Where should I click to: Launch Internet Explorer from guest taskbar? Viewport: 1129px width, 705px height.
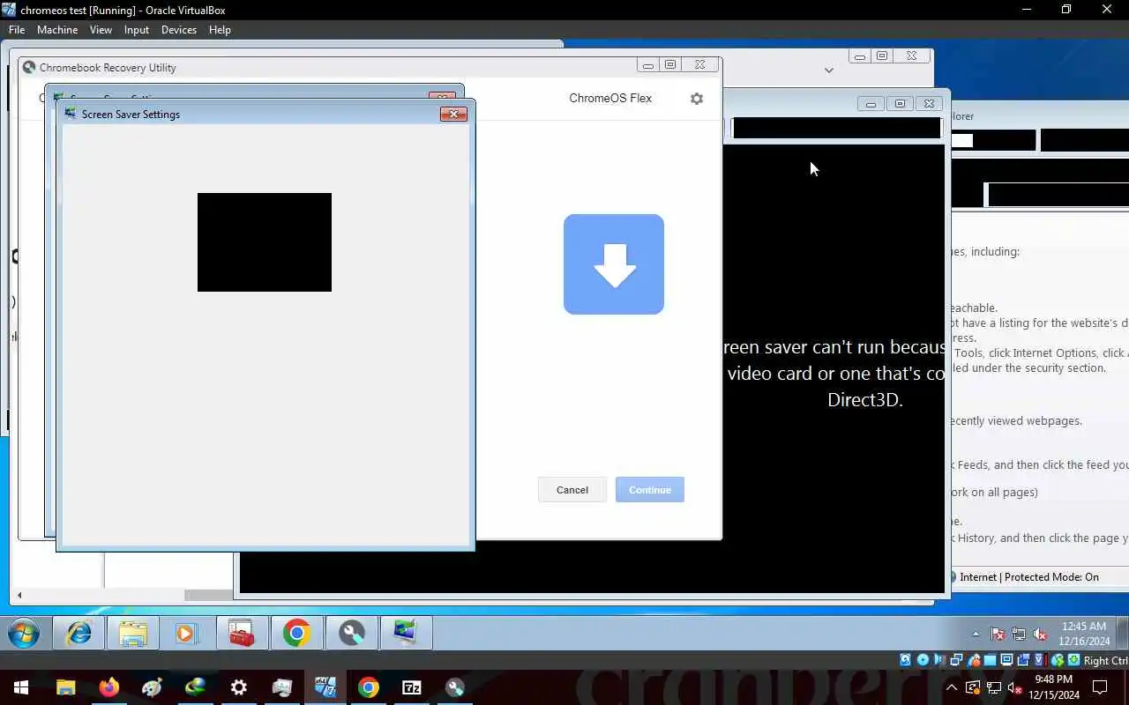pos(79,633)
